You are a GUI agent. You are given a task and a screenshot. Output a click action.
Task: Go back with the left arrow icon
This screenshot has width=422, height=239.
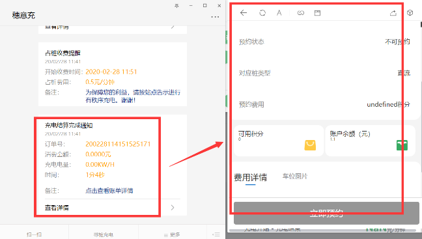point(244,12)
